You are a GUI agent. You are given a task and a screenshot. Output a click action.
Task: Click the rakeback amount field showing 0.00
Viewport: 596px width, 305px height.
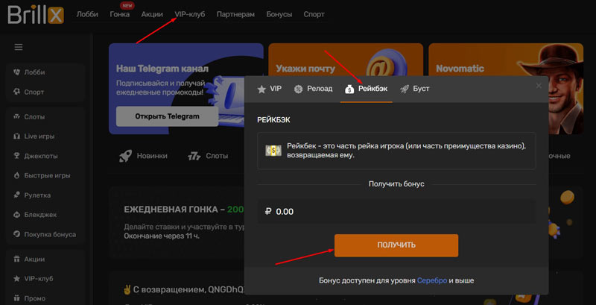(x=396, y=211)
